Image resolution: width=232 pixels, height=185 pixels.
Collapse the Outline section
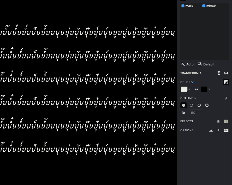[195, 98]
